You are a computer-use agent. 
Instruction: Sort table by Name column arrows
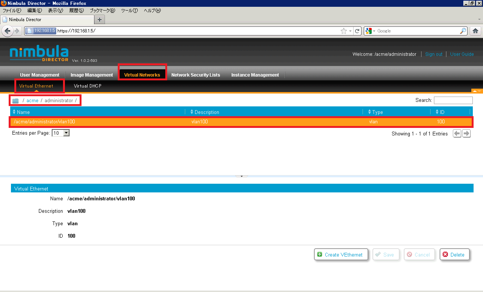point(14,112)
